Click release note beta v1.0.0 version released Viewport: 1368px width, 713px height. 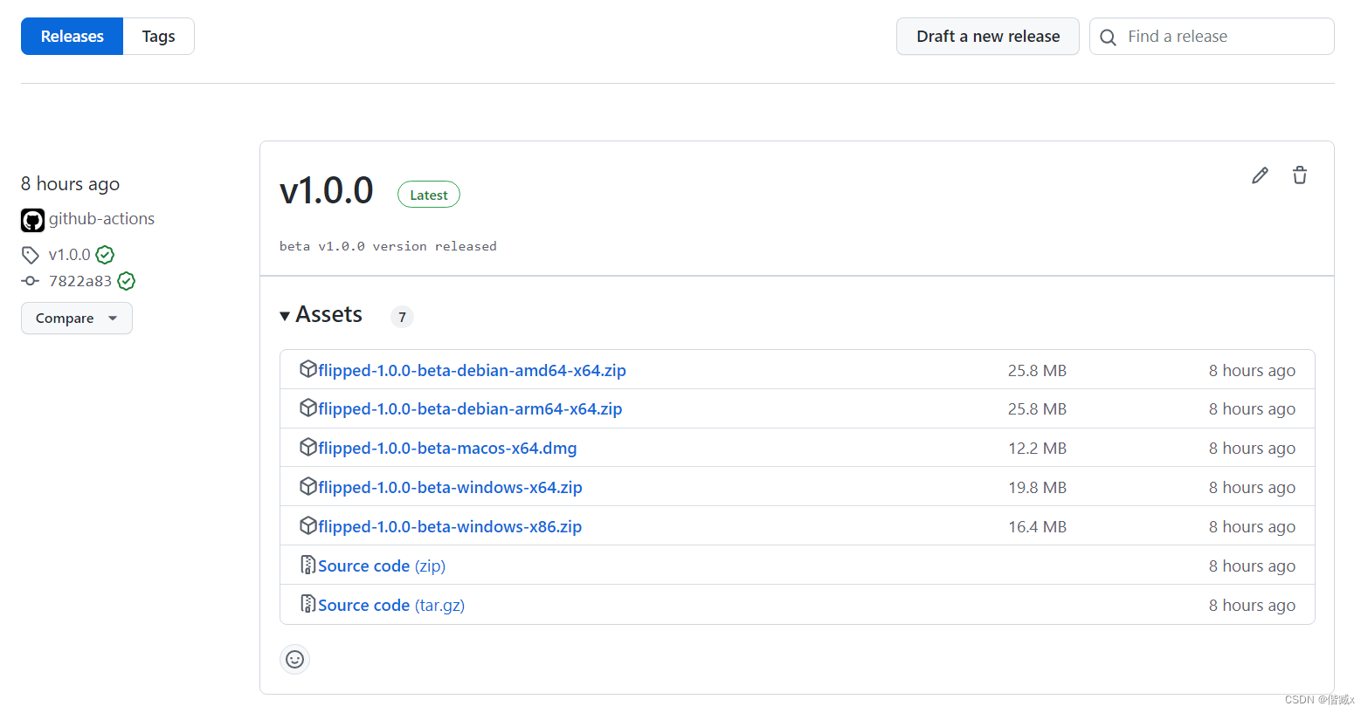[388, 246]
